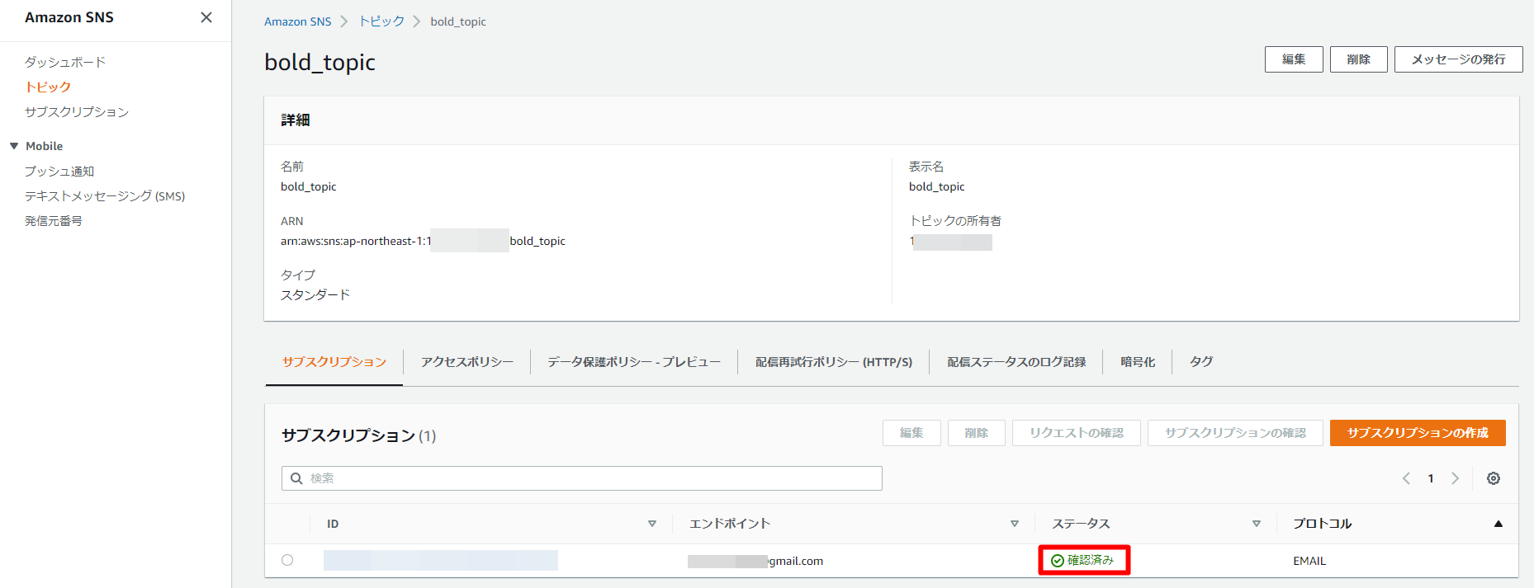Sort by the ステータス column arrow
The width and height of the screenshot is (1534, 588).
1257,524
